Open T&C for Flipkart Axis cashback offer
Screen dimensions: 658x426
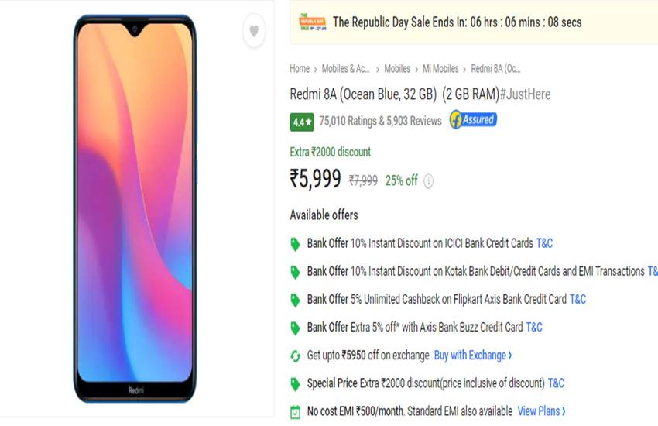coord(577,299)
